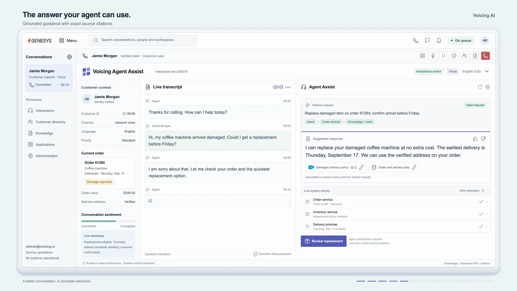The height and width of the screenshot is (291, 517).
Task: Open the Damaged delivery policy §3.2 citation
Action: pyautogui.click(x=336, y=167)
